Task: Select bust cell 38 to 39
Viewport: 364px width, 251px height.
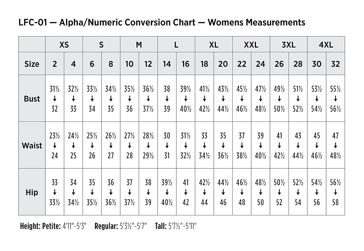Action: [x=167, y=98]
